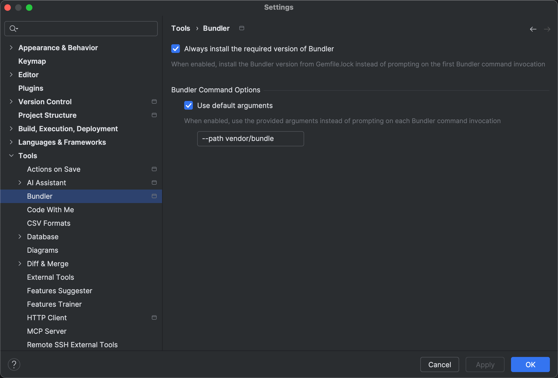Screen dimensions: 558x378
Task: Select Tools in the breadcrumb path
Action: point(180,28)
